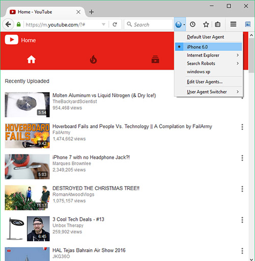
Task: Open HAL Tejas Bahrain Air Show 2016 title
Action: point(89,250)
